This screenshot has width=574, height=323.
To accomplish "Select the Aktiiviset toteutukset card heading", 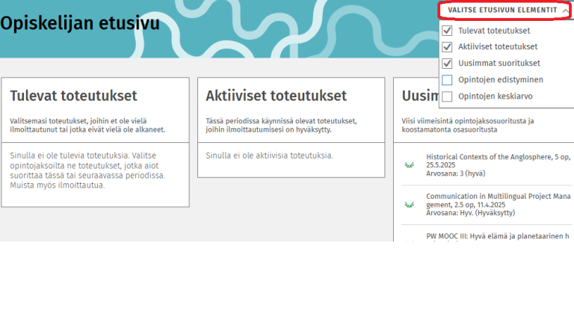I will coord(277,96).
